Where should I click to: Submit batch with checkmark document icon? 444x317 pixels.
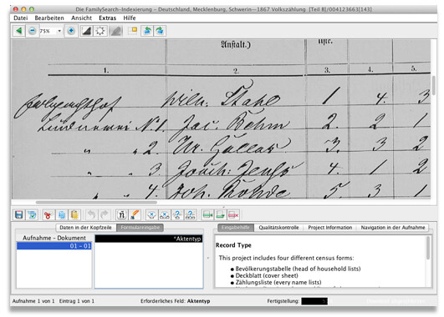point(32,215)
